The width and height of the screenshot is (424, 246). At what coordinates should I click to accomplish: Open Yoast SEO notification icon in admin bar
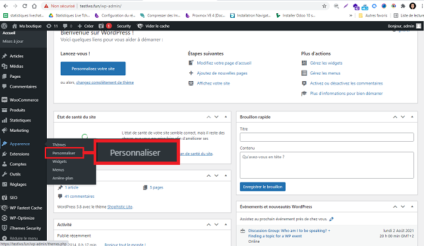click(101, 26)
